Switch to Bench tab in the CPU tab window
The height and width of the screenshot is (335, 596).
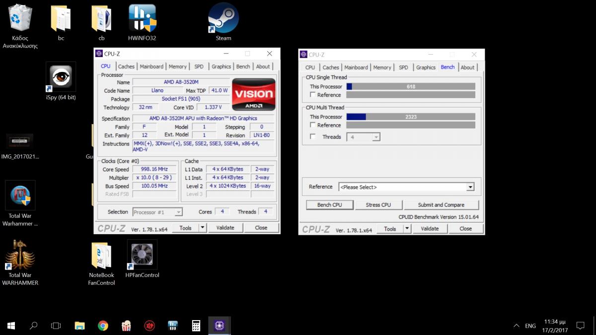coord(243,67)
